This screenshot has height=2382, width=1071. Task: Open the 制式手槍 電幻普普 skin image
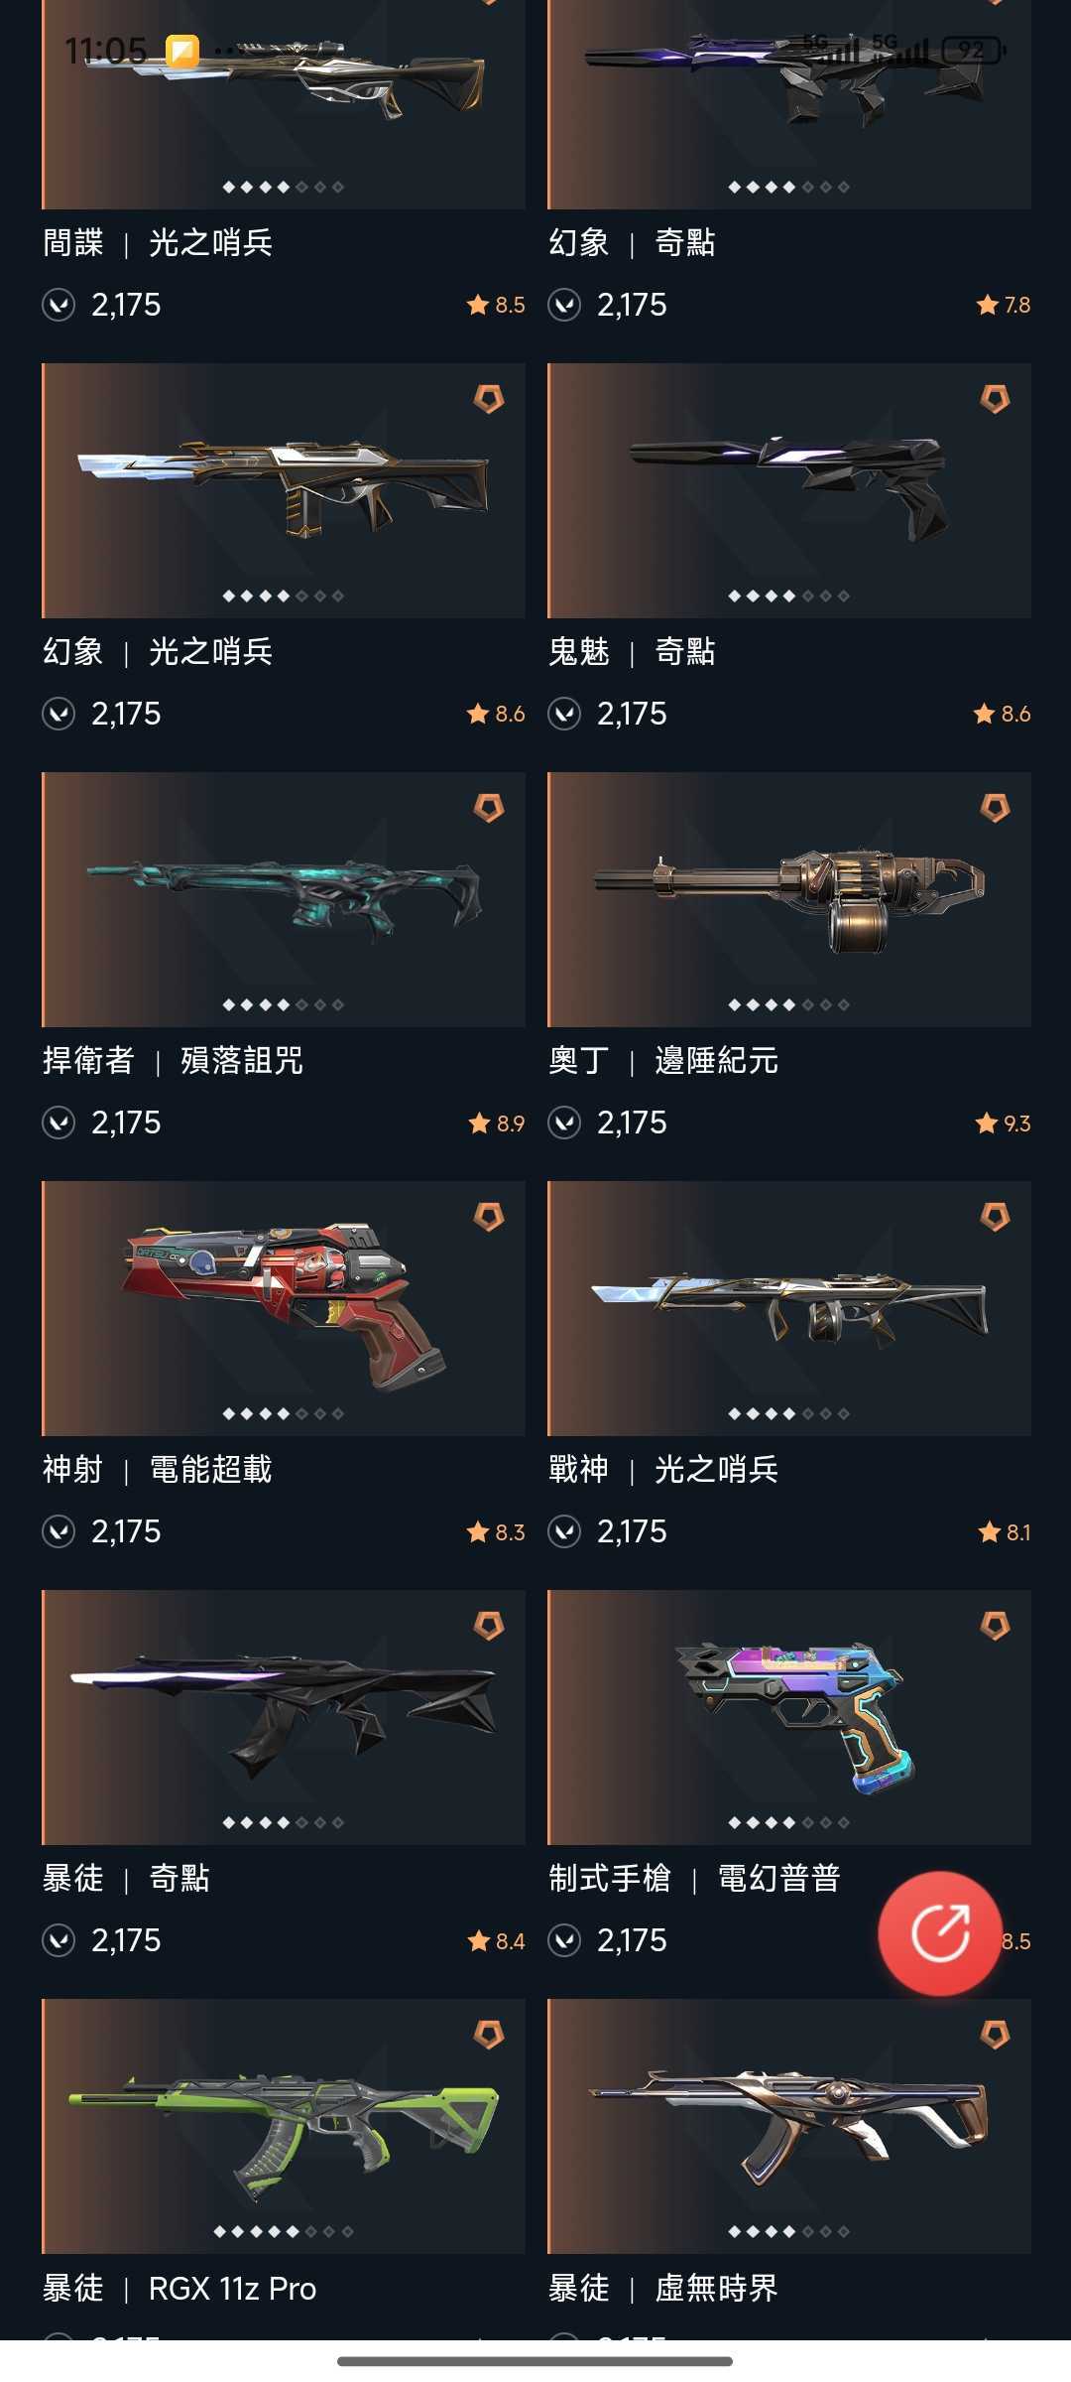[789, 1717]
